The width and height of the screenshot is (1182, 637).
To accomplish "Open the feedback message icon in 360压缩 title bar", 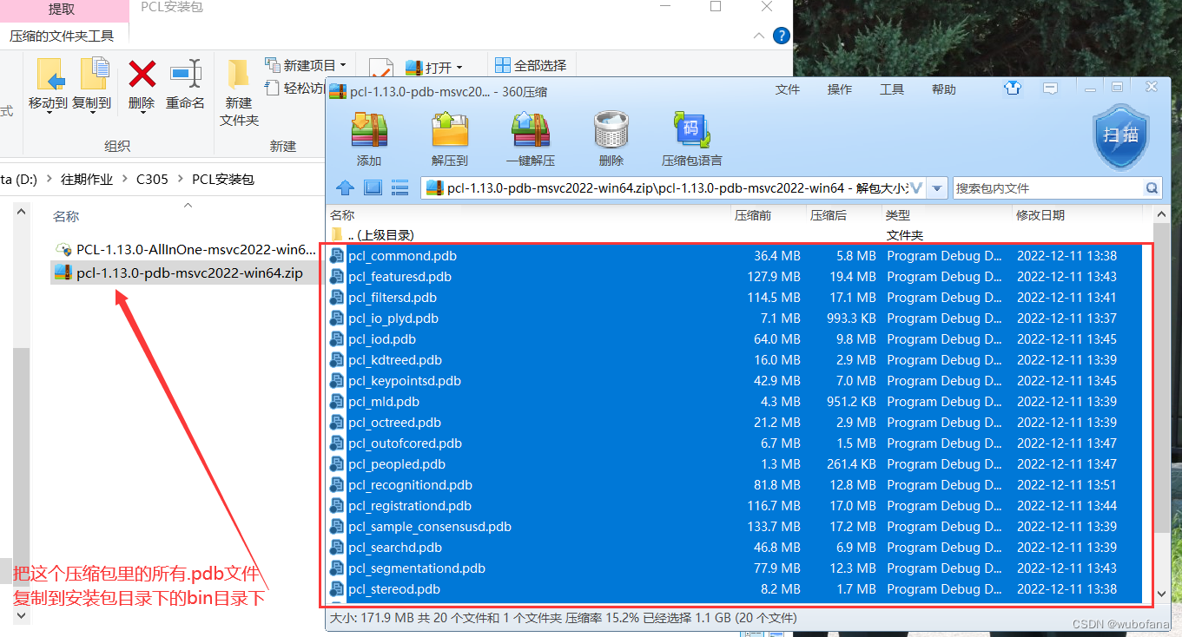I will [x=1050, y=89].
